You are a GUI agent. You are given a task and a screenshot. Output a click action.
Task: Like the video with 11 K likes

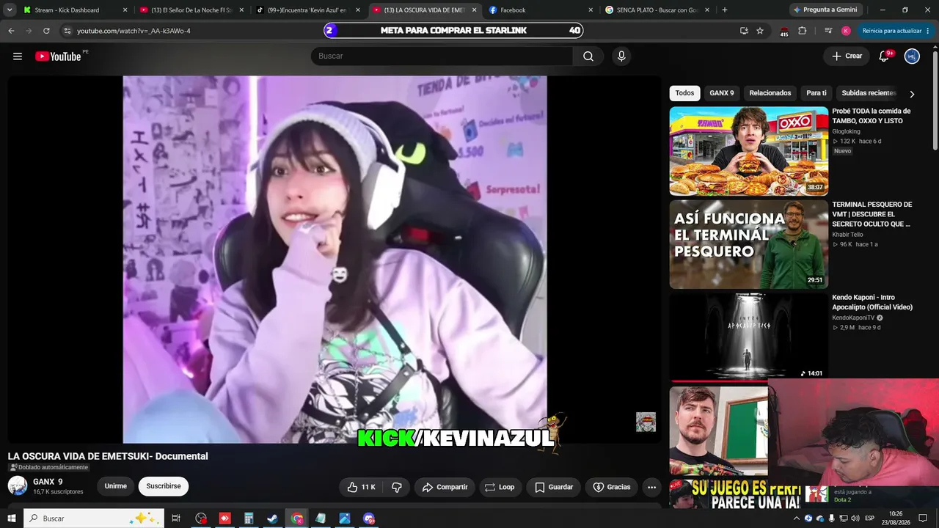pyautogui.click(x=361, y=487)
